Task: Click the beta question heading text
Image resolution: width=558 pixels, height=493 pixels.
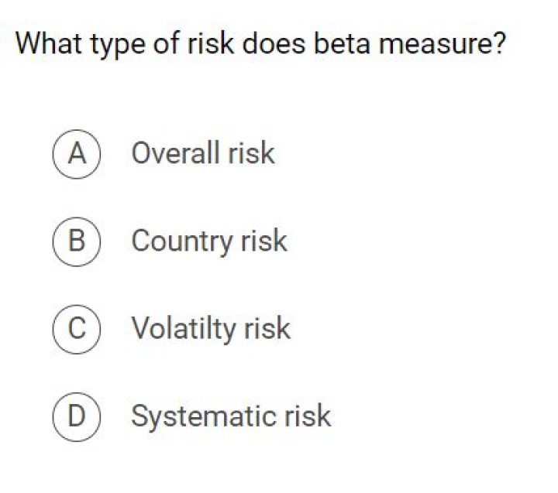Action: tap(262, 43)
